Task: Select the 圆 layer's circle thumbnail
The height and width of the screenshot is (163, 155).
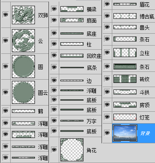Action: pyautogui.click(x=23, y=67)
